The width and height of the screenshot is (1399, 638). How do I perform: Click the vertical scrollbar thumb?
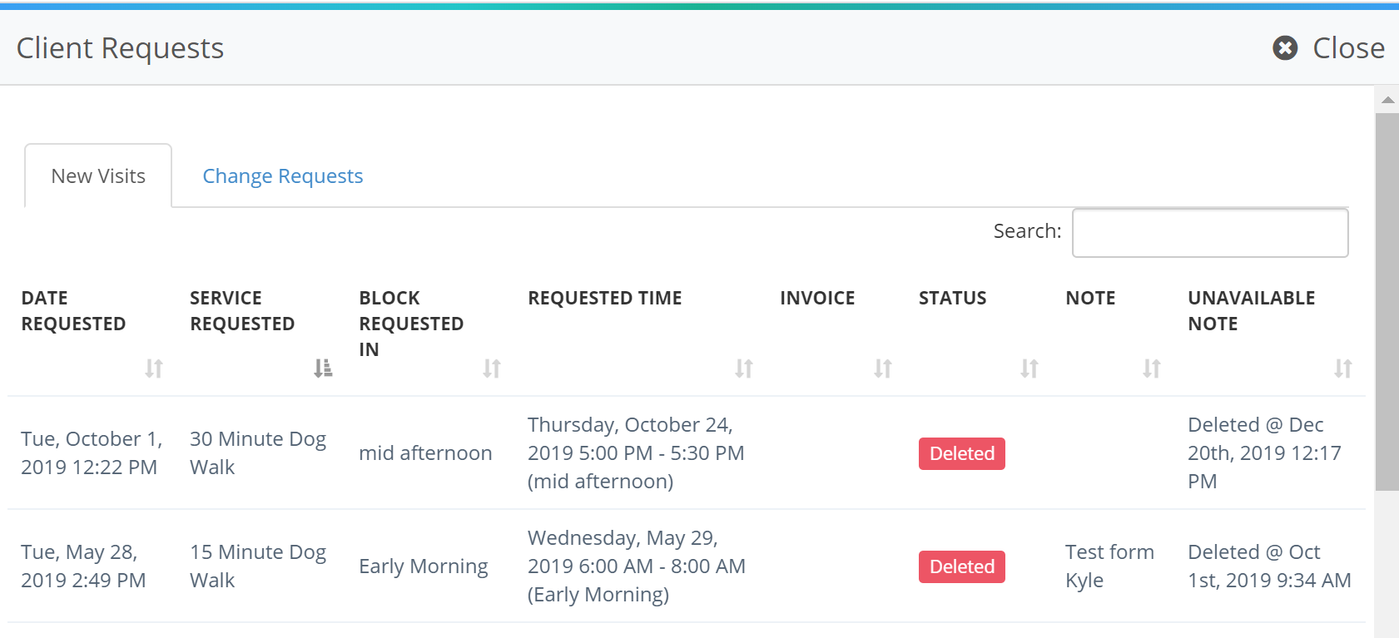tap(1387, 302)
